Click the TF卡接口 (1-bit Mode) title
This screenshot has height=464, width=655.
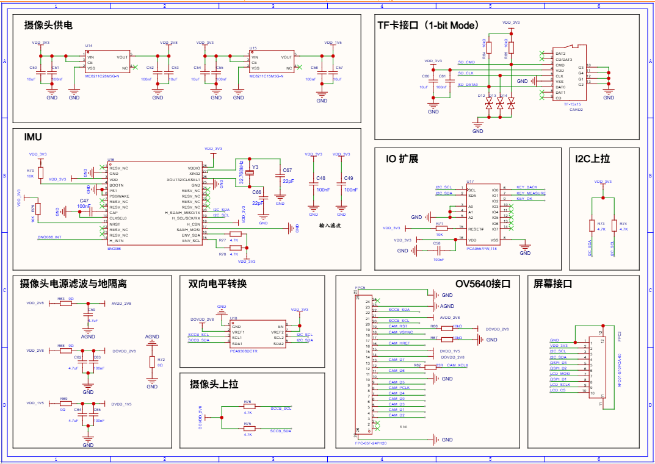coord(428,26)
